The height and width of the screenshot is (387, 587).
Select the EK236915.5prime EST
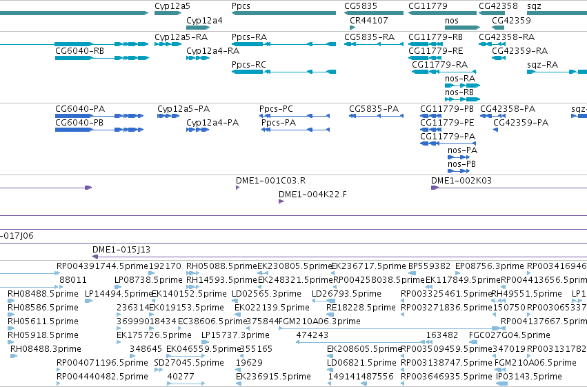239,384
